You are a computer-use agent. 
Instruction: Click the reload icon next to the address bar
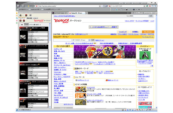pyautogui.click(x=102, y=6)
